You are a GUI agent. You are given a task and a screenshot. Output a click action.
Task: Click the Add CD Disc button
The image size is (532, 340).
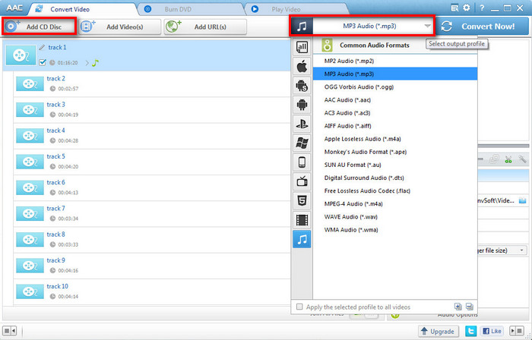(x=39, y=27)
